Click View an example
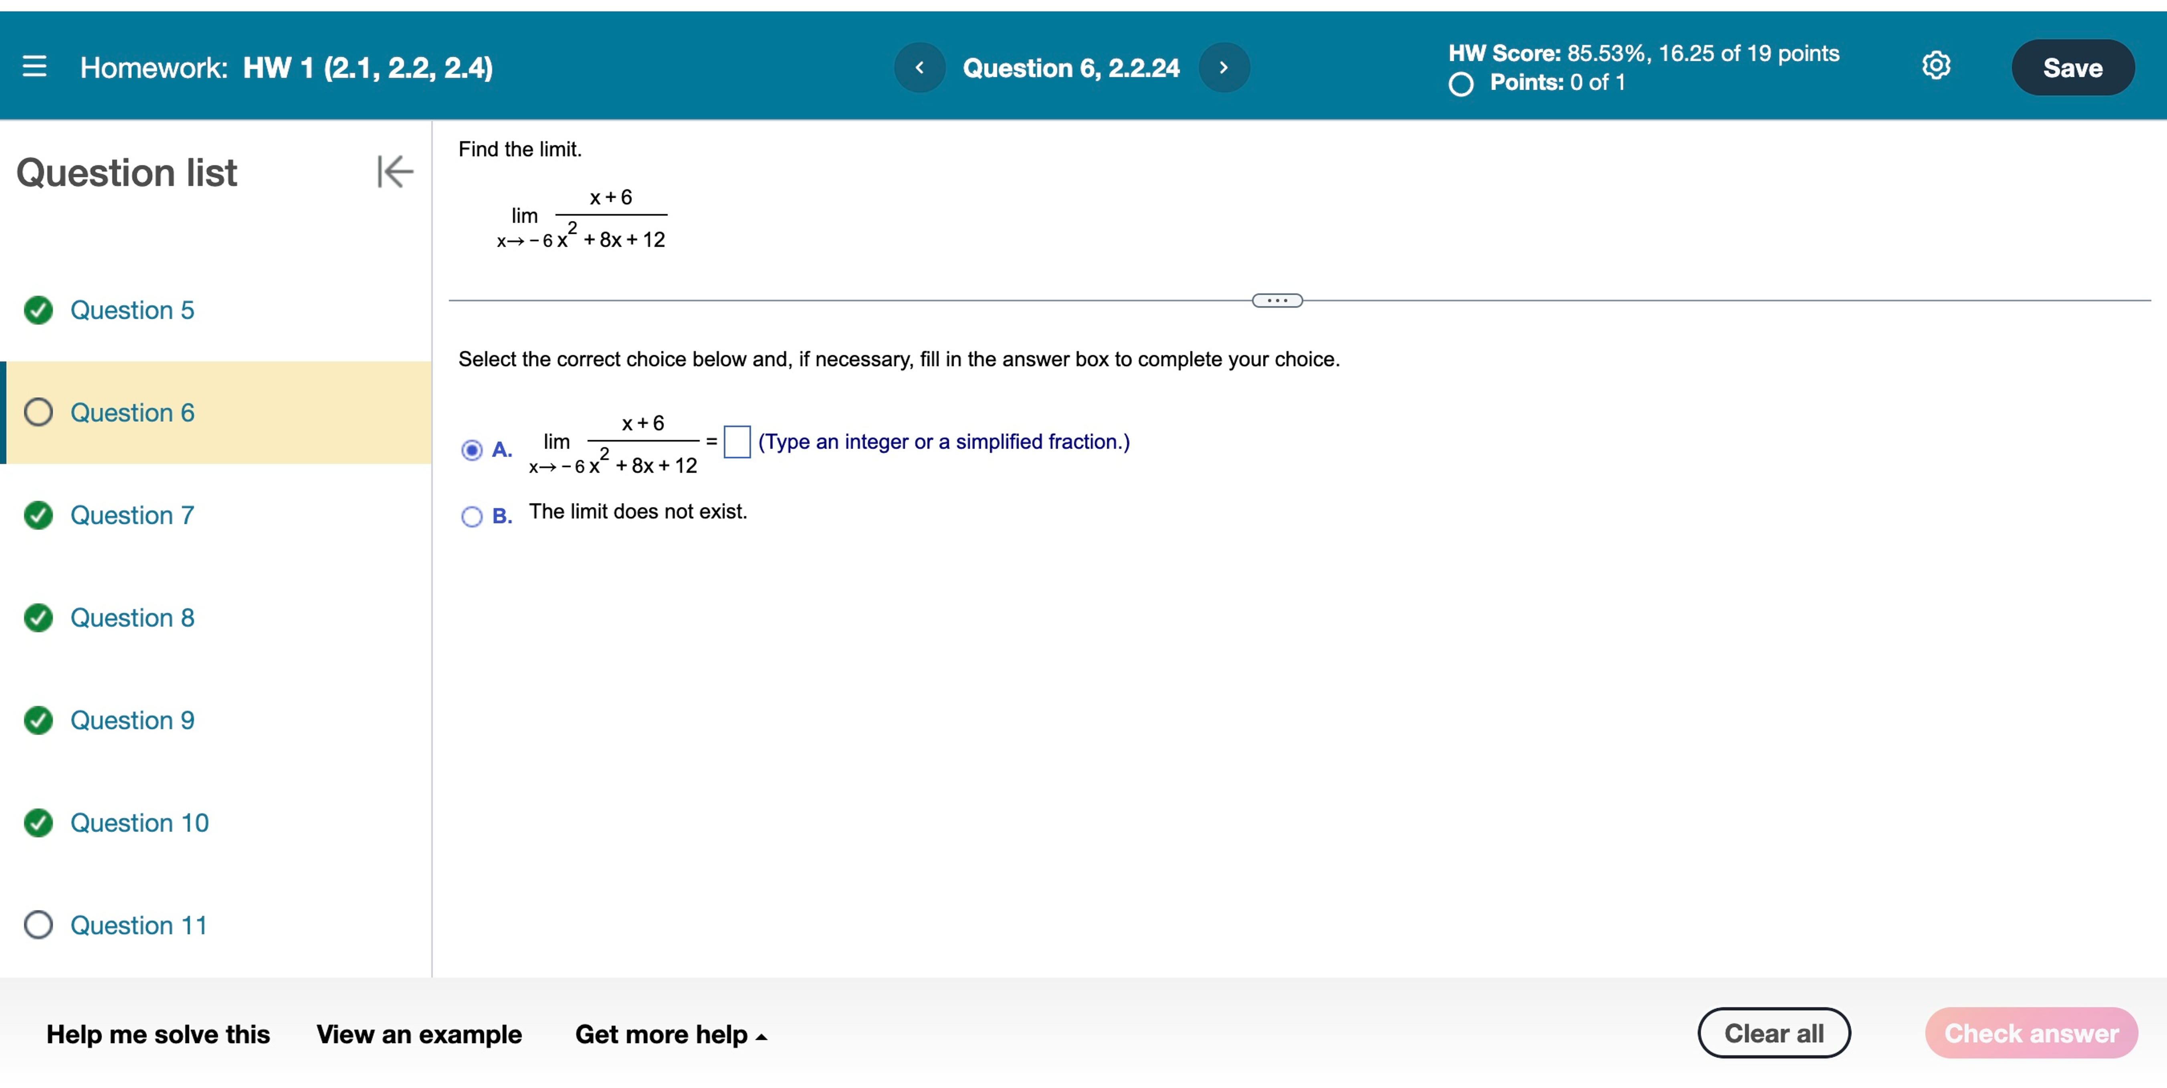This screenshot has width=2167, height=1088. pos(419,1034)
